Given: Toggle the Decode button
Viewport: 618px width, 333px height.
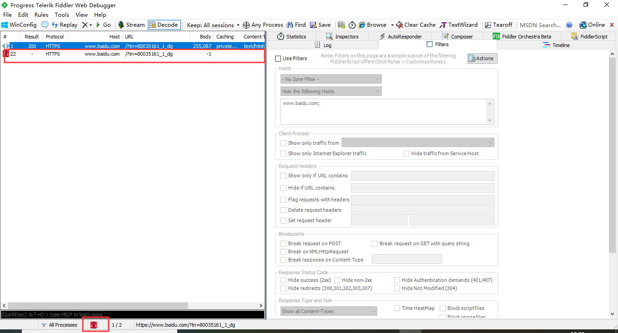Looking at the screenshot, I should pos(164,25).
